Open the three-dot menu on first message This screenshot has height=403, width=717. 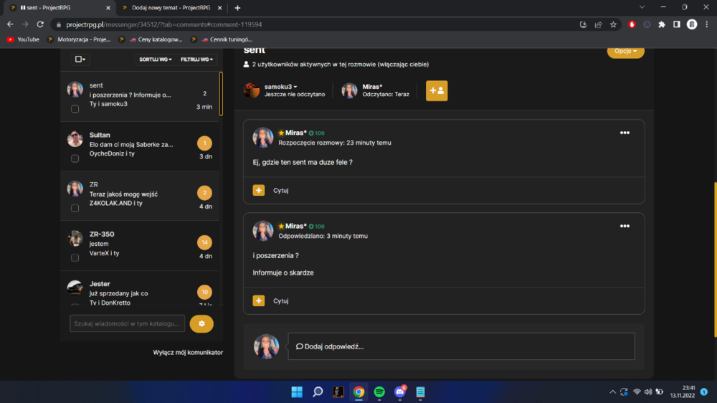(625, 133)
